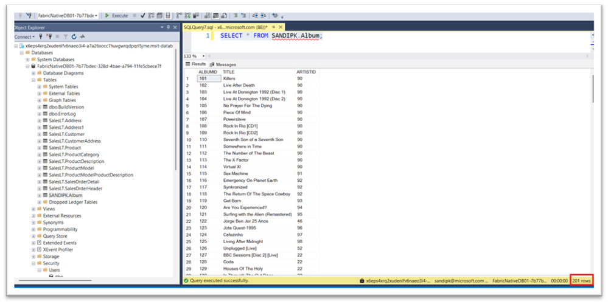608x304 pixels.
Task: Click the results grid vertical scrollbar
Action: (592, 89)
